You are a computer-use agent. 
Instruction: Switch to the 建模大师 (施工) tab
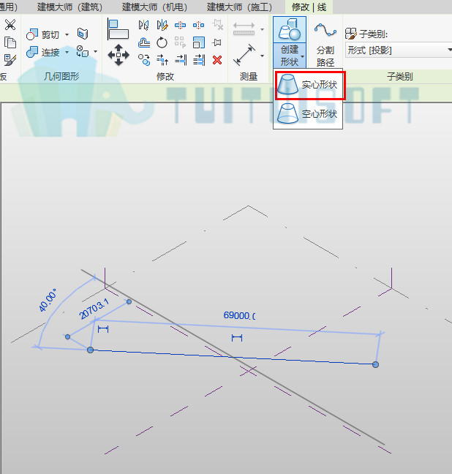tap(239, 7)
